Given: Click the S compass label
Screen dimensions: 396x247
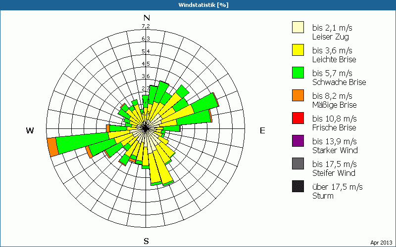Looking at the screenshot, I should click(146, 241).
